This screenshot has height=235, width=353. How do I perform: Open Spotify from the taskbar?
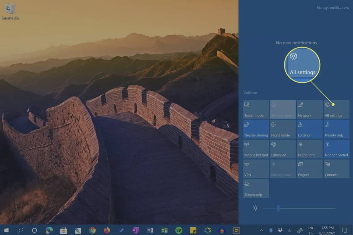179,230
